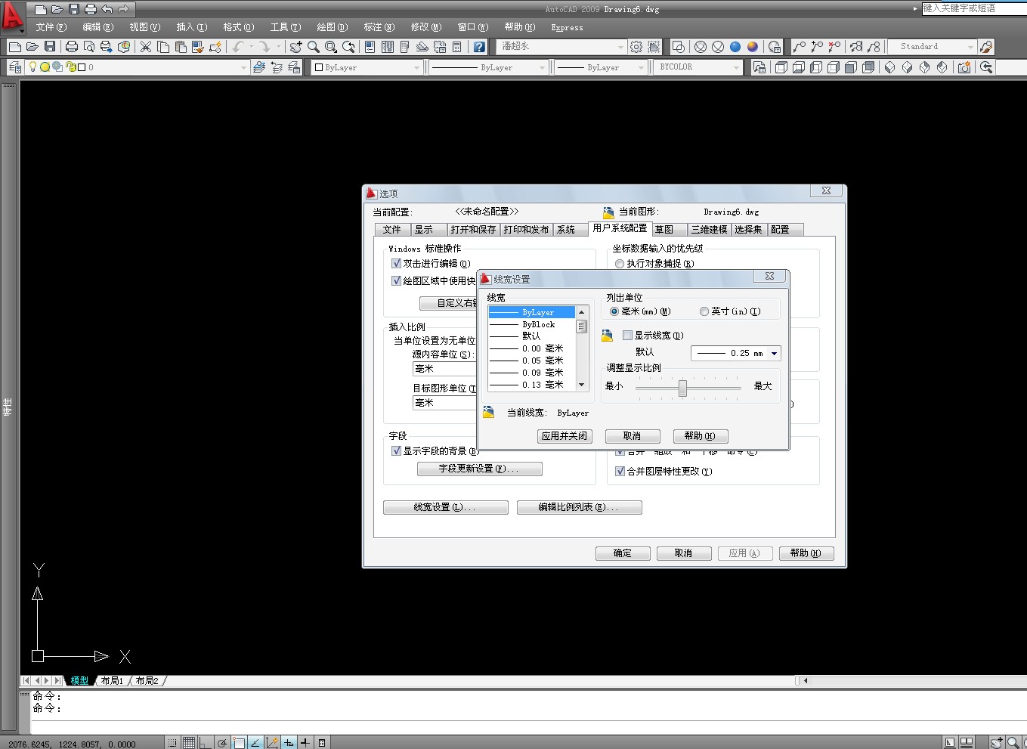Enable the 显示线宽 checkbox
This screenshot has width=1027, height=749.
click(x=627, y=335)
